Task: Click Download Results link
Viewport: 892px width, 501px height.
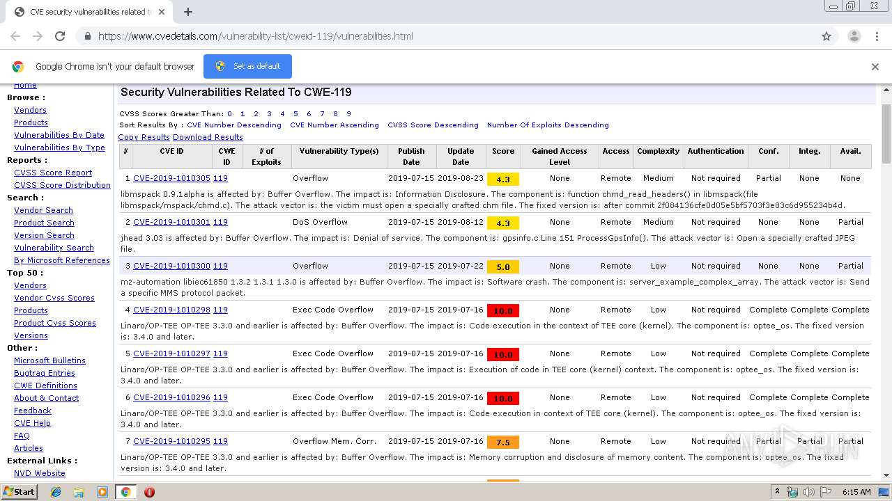Action: click(x=208, y=137)
